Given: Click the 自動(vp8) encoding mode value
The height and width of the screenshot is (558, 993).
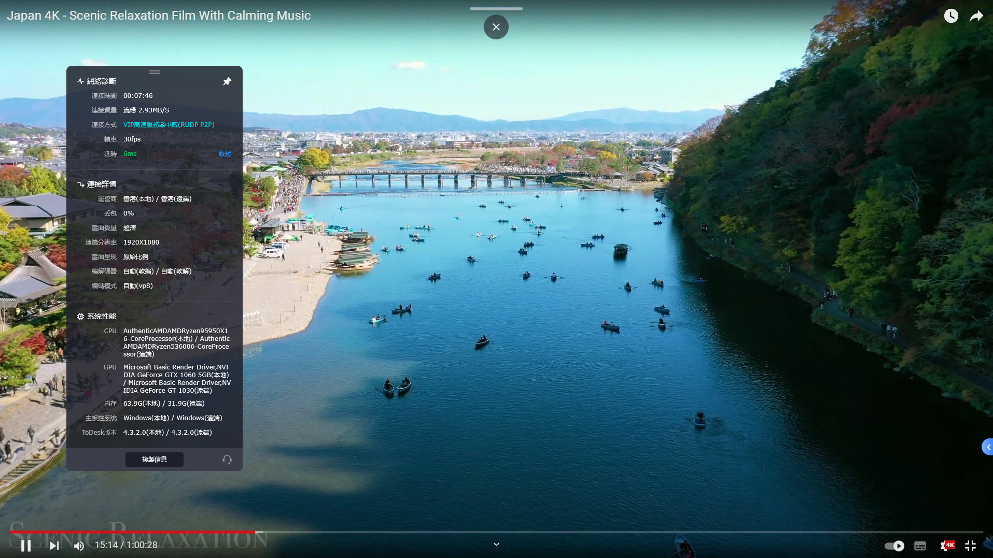Looking at the screenshot, I should tap(138, 286).
